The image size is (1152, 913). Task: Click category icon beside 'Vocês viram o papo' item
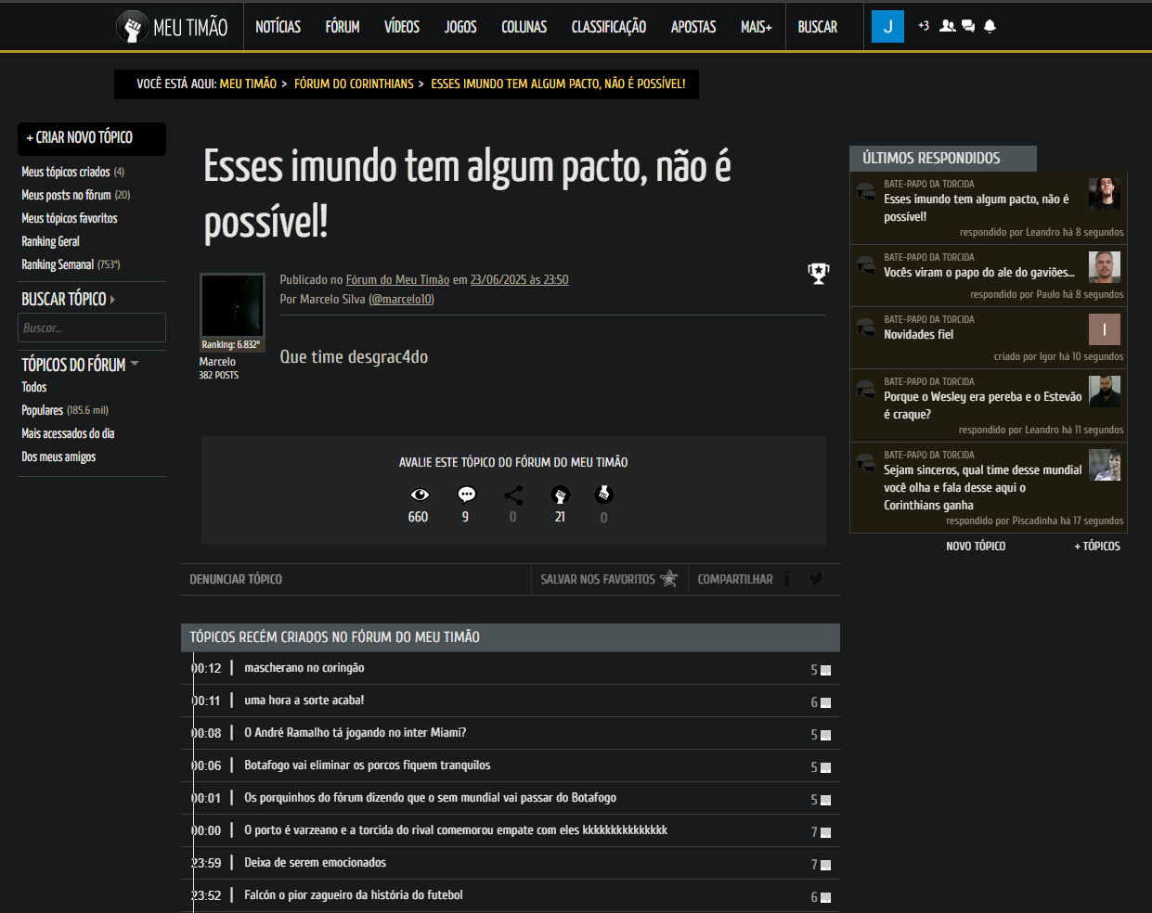(x=866, y=264)
